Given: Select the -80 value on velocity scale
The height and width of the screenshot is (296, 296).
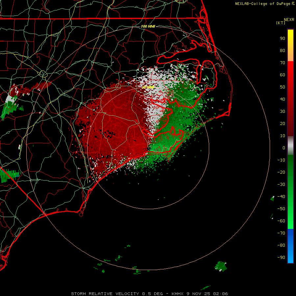Looking at the screenshot, I should tap(281, 245).
